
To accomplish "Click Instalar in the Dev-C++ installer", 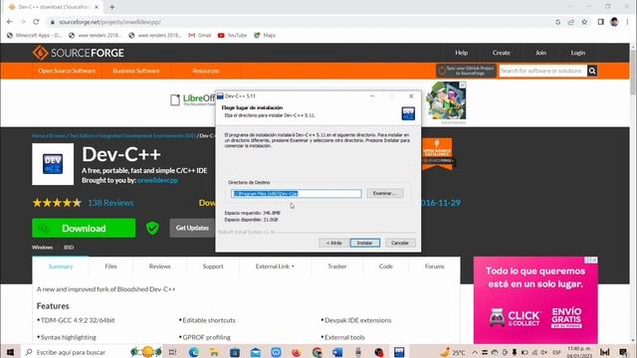I will point(365,243).
